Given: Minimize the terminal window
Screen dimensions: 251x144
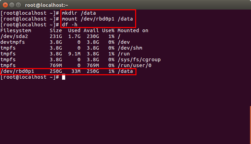Looking at the screenshot, I should coord(12,4).
